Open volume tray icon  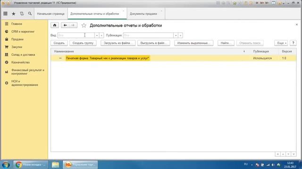273,165
